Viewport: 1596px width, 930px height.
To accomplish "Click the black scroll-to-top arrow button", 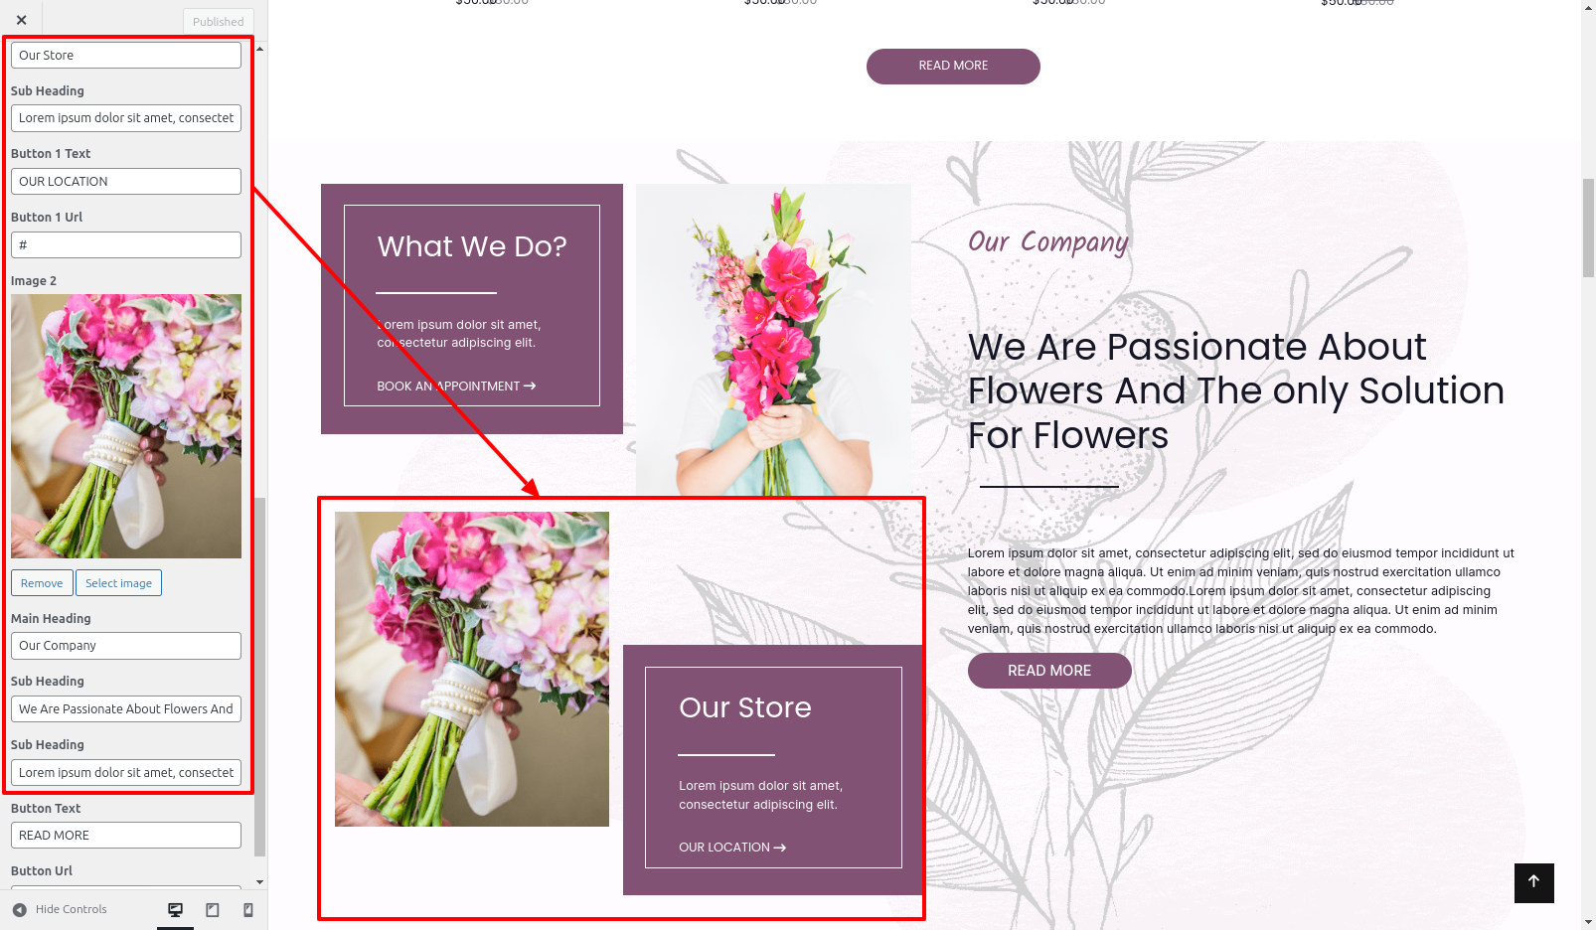I will [x=1533, y=882].
